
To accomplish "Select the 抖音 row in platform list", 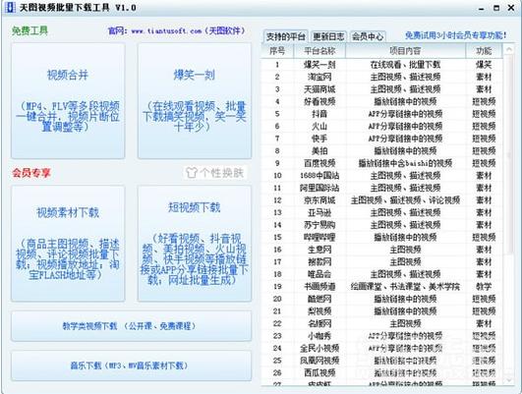I will (x=381, y=114).
